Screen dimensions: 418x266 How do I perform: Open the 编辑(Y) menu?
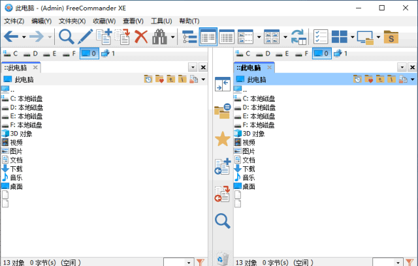coord(41,21)
